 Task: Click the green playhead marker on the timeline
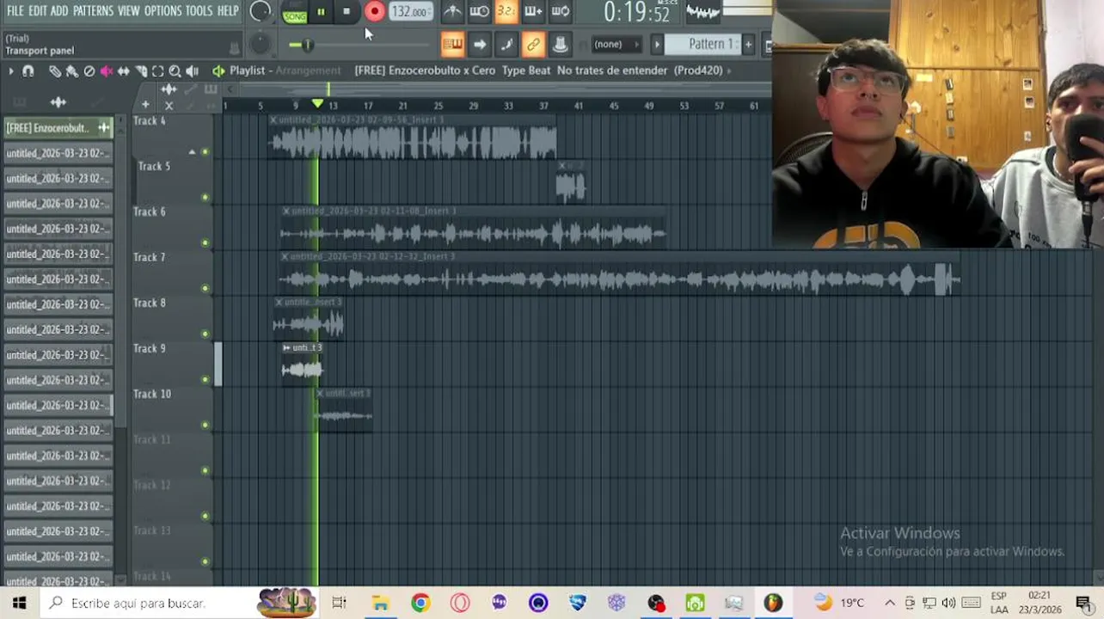317,104
